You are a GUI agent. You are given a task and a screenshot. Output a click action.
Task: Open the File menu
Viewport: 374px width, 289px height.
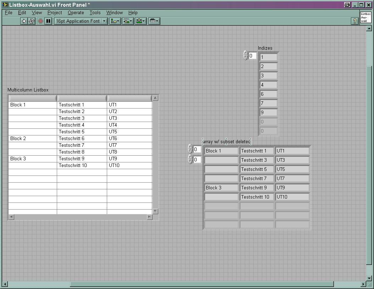(9, 13)
